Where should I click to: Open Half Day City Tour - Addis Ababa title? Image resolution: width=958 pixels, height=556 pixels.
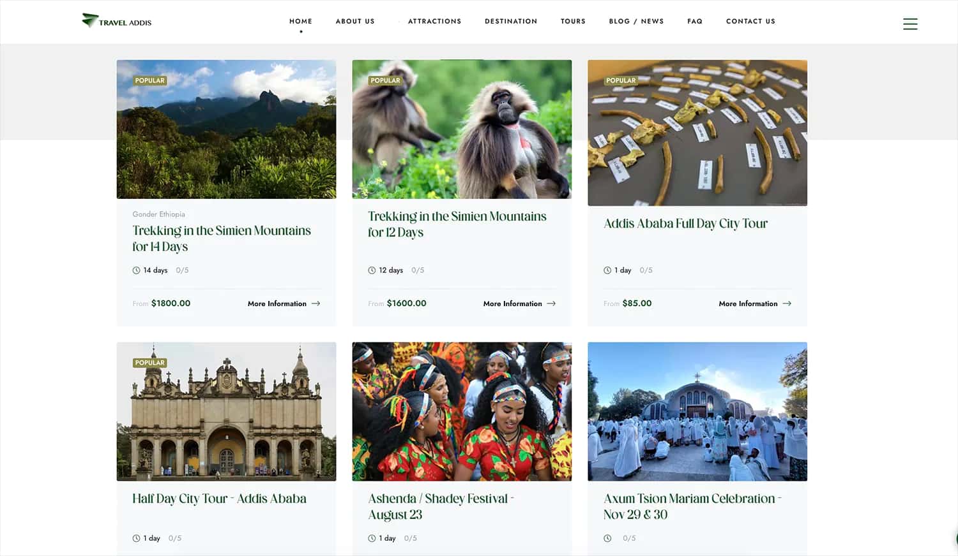[x=219, y=499]
